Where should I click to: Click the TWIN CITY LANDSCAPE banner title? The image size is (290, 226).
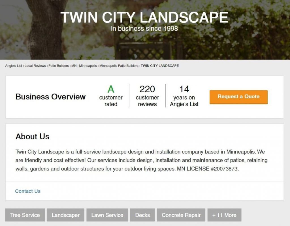click(144, 17)
